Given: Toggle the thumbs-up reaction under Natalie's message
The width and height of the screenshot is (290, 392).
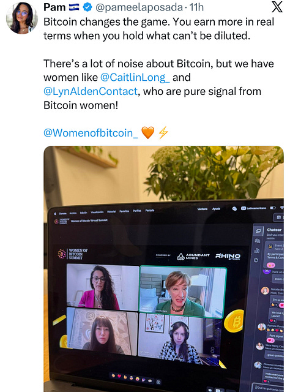Looking at the screenshot, I should click(x=274, y=305).
